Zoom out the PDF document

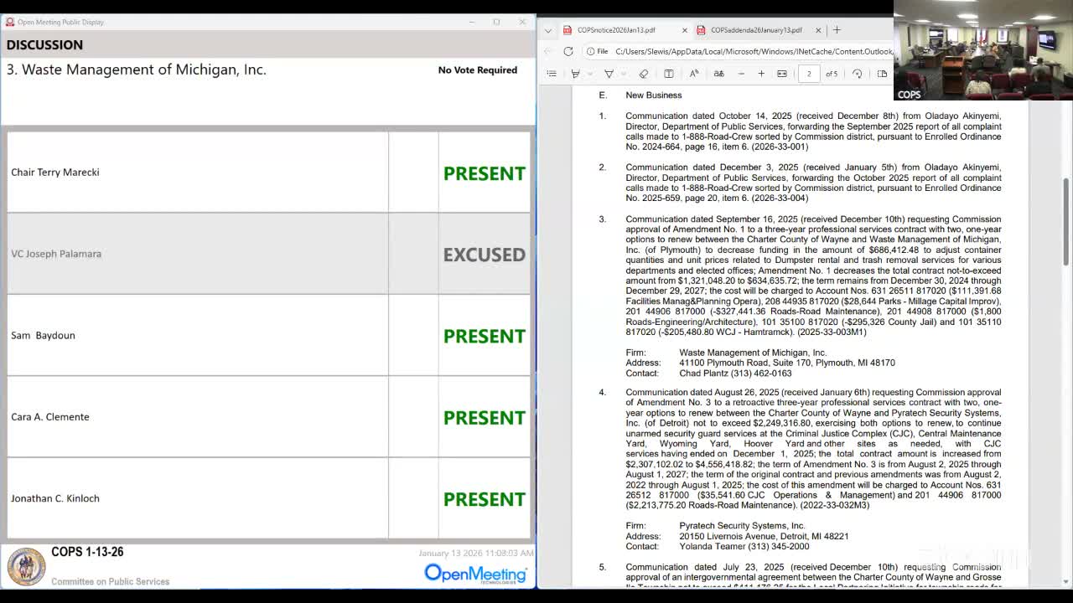[741, 74]
